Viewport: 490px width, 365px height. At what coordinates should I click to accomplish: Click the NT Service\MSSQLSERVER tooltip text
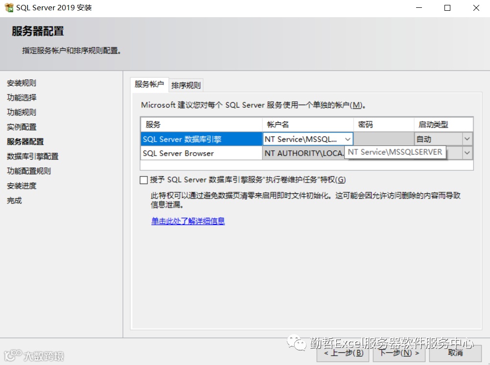pyautogui.click(x=395, y=152)
